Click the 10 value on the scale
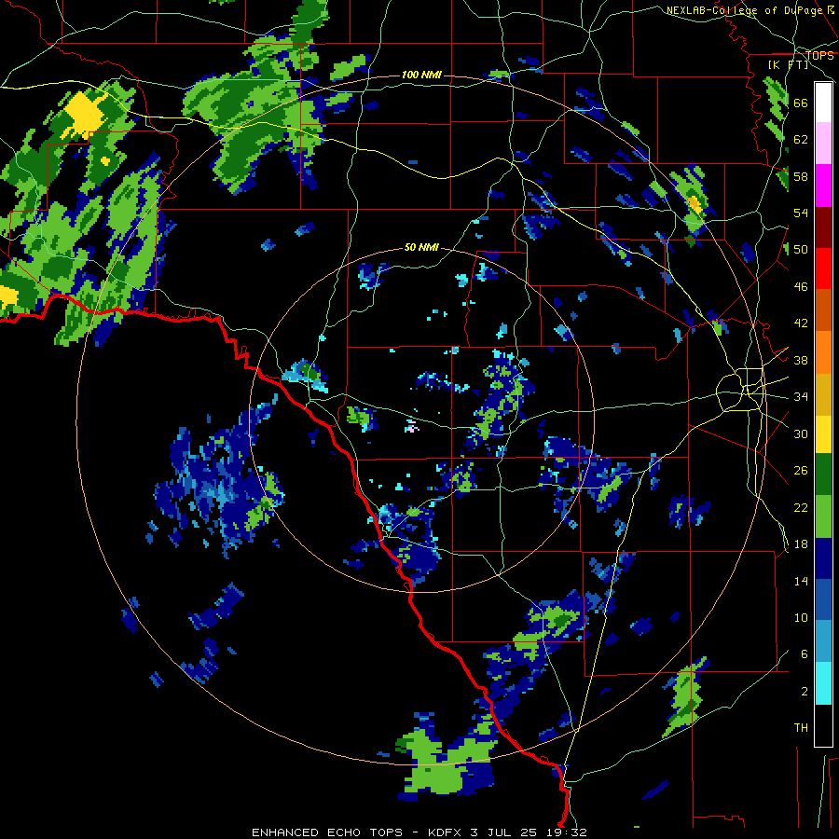 click(x=801, y=618)
